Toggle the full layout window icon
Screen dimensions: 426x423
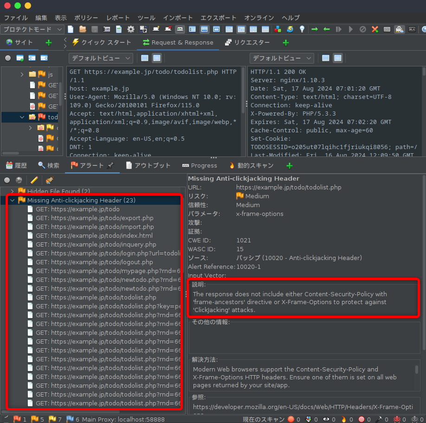coord(216,29)
